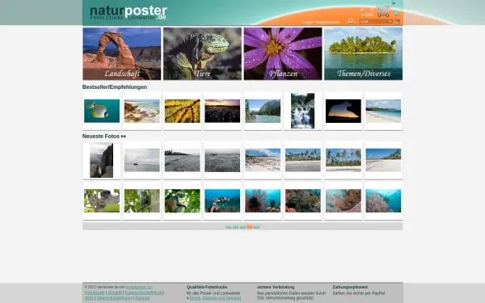Screen dimensions: 485x303
Task: Open the last beach thumbnail in first row
Action: [x=383, y=160]
